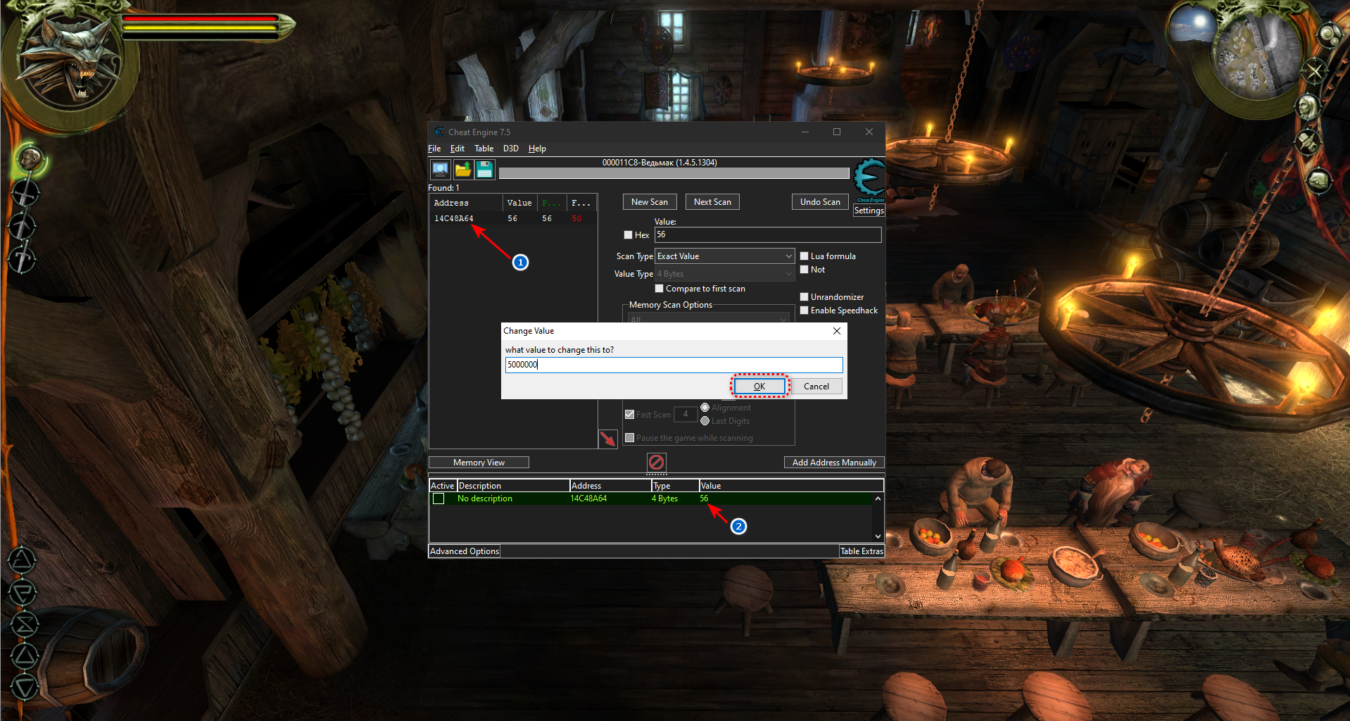The height and width of the screenshot is (721, 1350).
Task: Open the Memory View button
Action: (479, 463)
